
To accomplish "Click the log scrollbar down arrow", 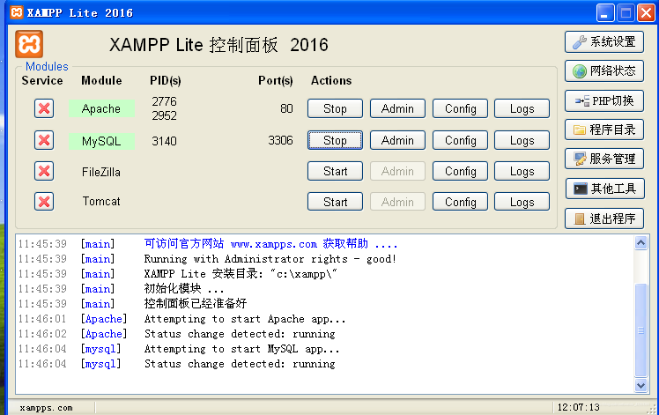I will pos(640,385).
